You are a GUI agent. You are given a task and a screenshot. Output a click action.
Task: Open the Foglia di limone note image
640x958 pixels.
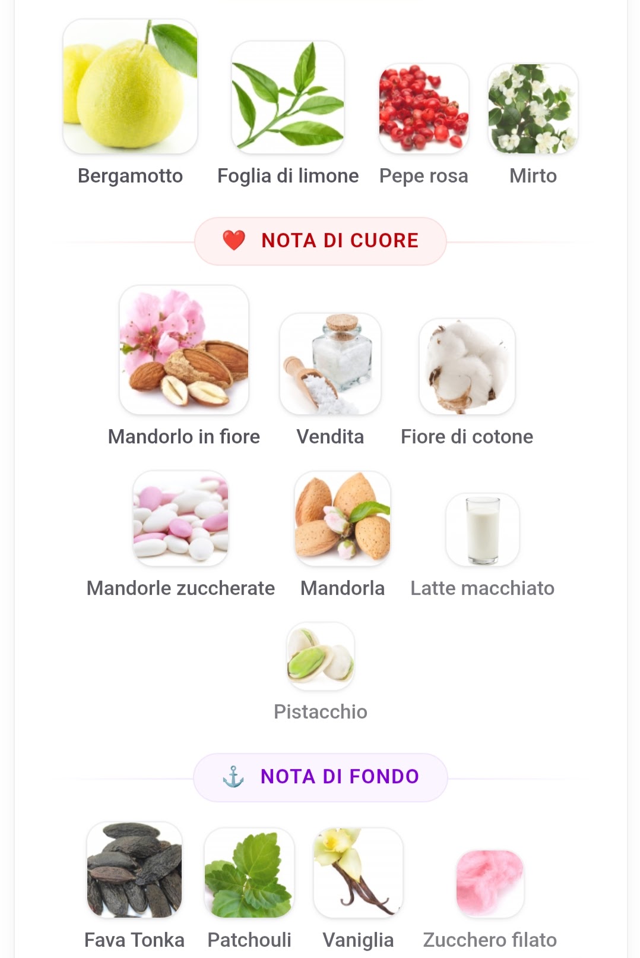coord(288,97)
